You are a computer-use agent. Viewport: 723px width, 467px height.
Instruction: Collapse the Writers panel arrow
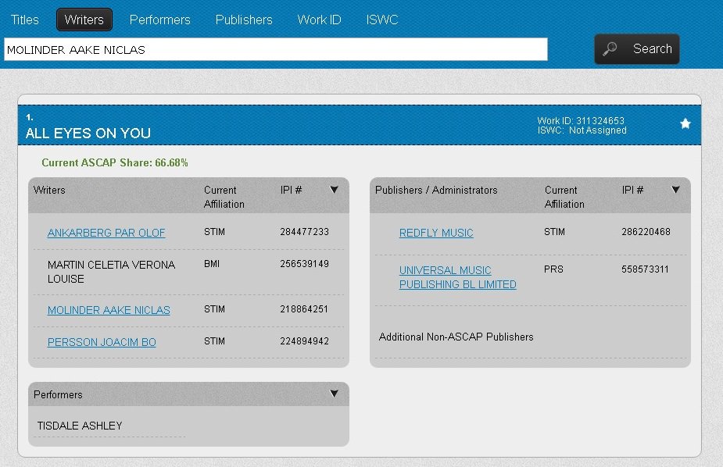click(x=335, y=189)
